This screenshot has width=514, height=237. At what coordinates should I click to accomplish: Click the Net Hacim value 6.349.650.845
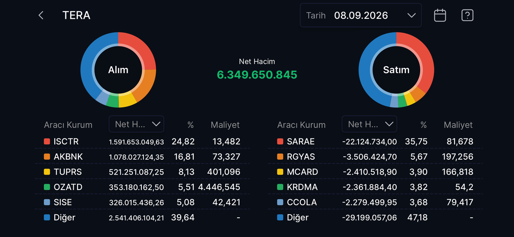tap(257, 75)
